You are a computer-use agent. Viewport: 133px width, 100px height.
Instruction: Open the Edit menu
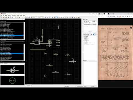point(3,15)
